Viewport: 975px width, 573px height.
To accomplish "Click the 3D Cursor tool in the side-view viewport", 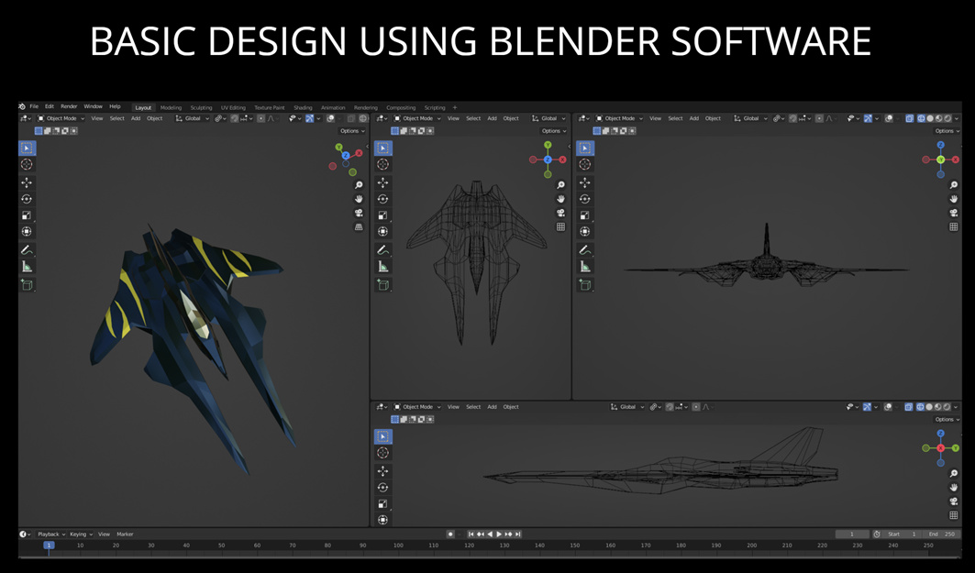I will [383, 452].
